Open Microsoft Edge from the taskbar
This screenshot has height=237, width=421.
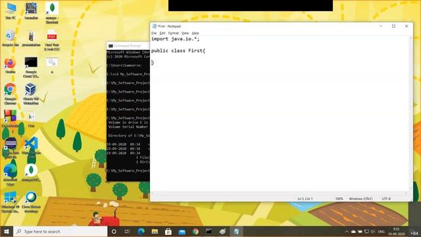[x=141, y=231]
